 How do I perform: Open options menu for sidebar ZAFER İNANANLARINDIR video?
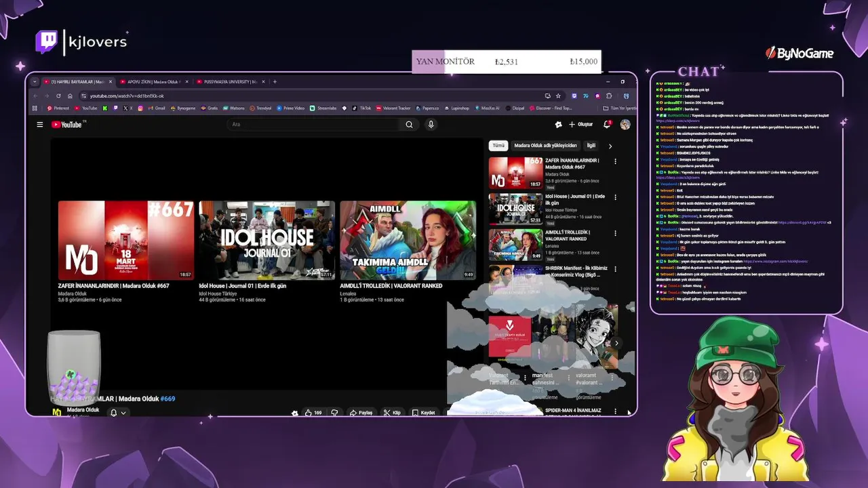pos(615,161)
